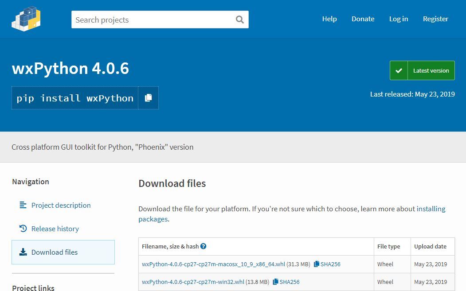466x291 pixels.
Task: Click the Project description list icon
Action: click(x=23, y=205)
